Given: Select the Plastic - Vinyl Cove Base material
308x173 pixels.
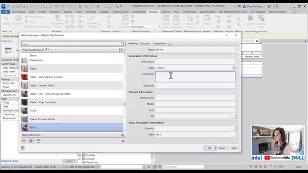Looking at the screenshot, I should pos(72,102).
